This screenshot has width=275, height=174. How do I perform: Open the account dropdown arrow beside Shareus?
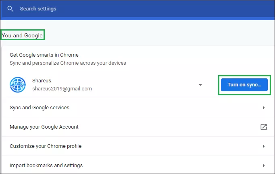200,85
